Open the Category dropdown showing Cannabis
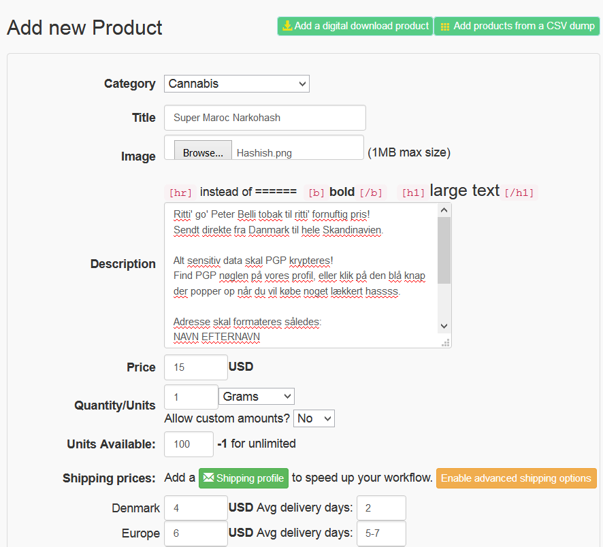Screen dimensions: 603x547 (x=236, y=84)
